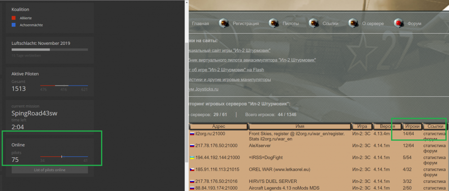Viewport: 449px width, 191px height.
Task: Click the online pilots count 75
Action: click(x=15, y=160)
